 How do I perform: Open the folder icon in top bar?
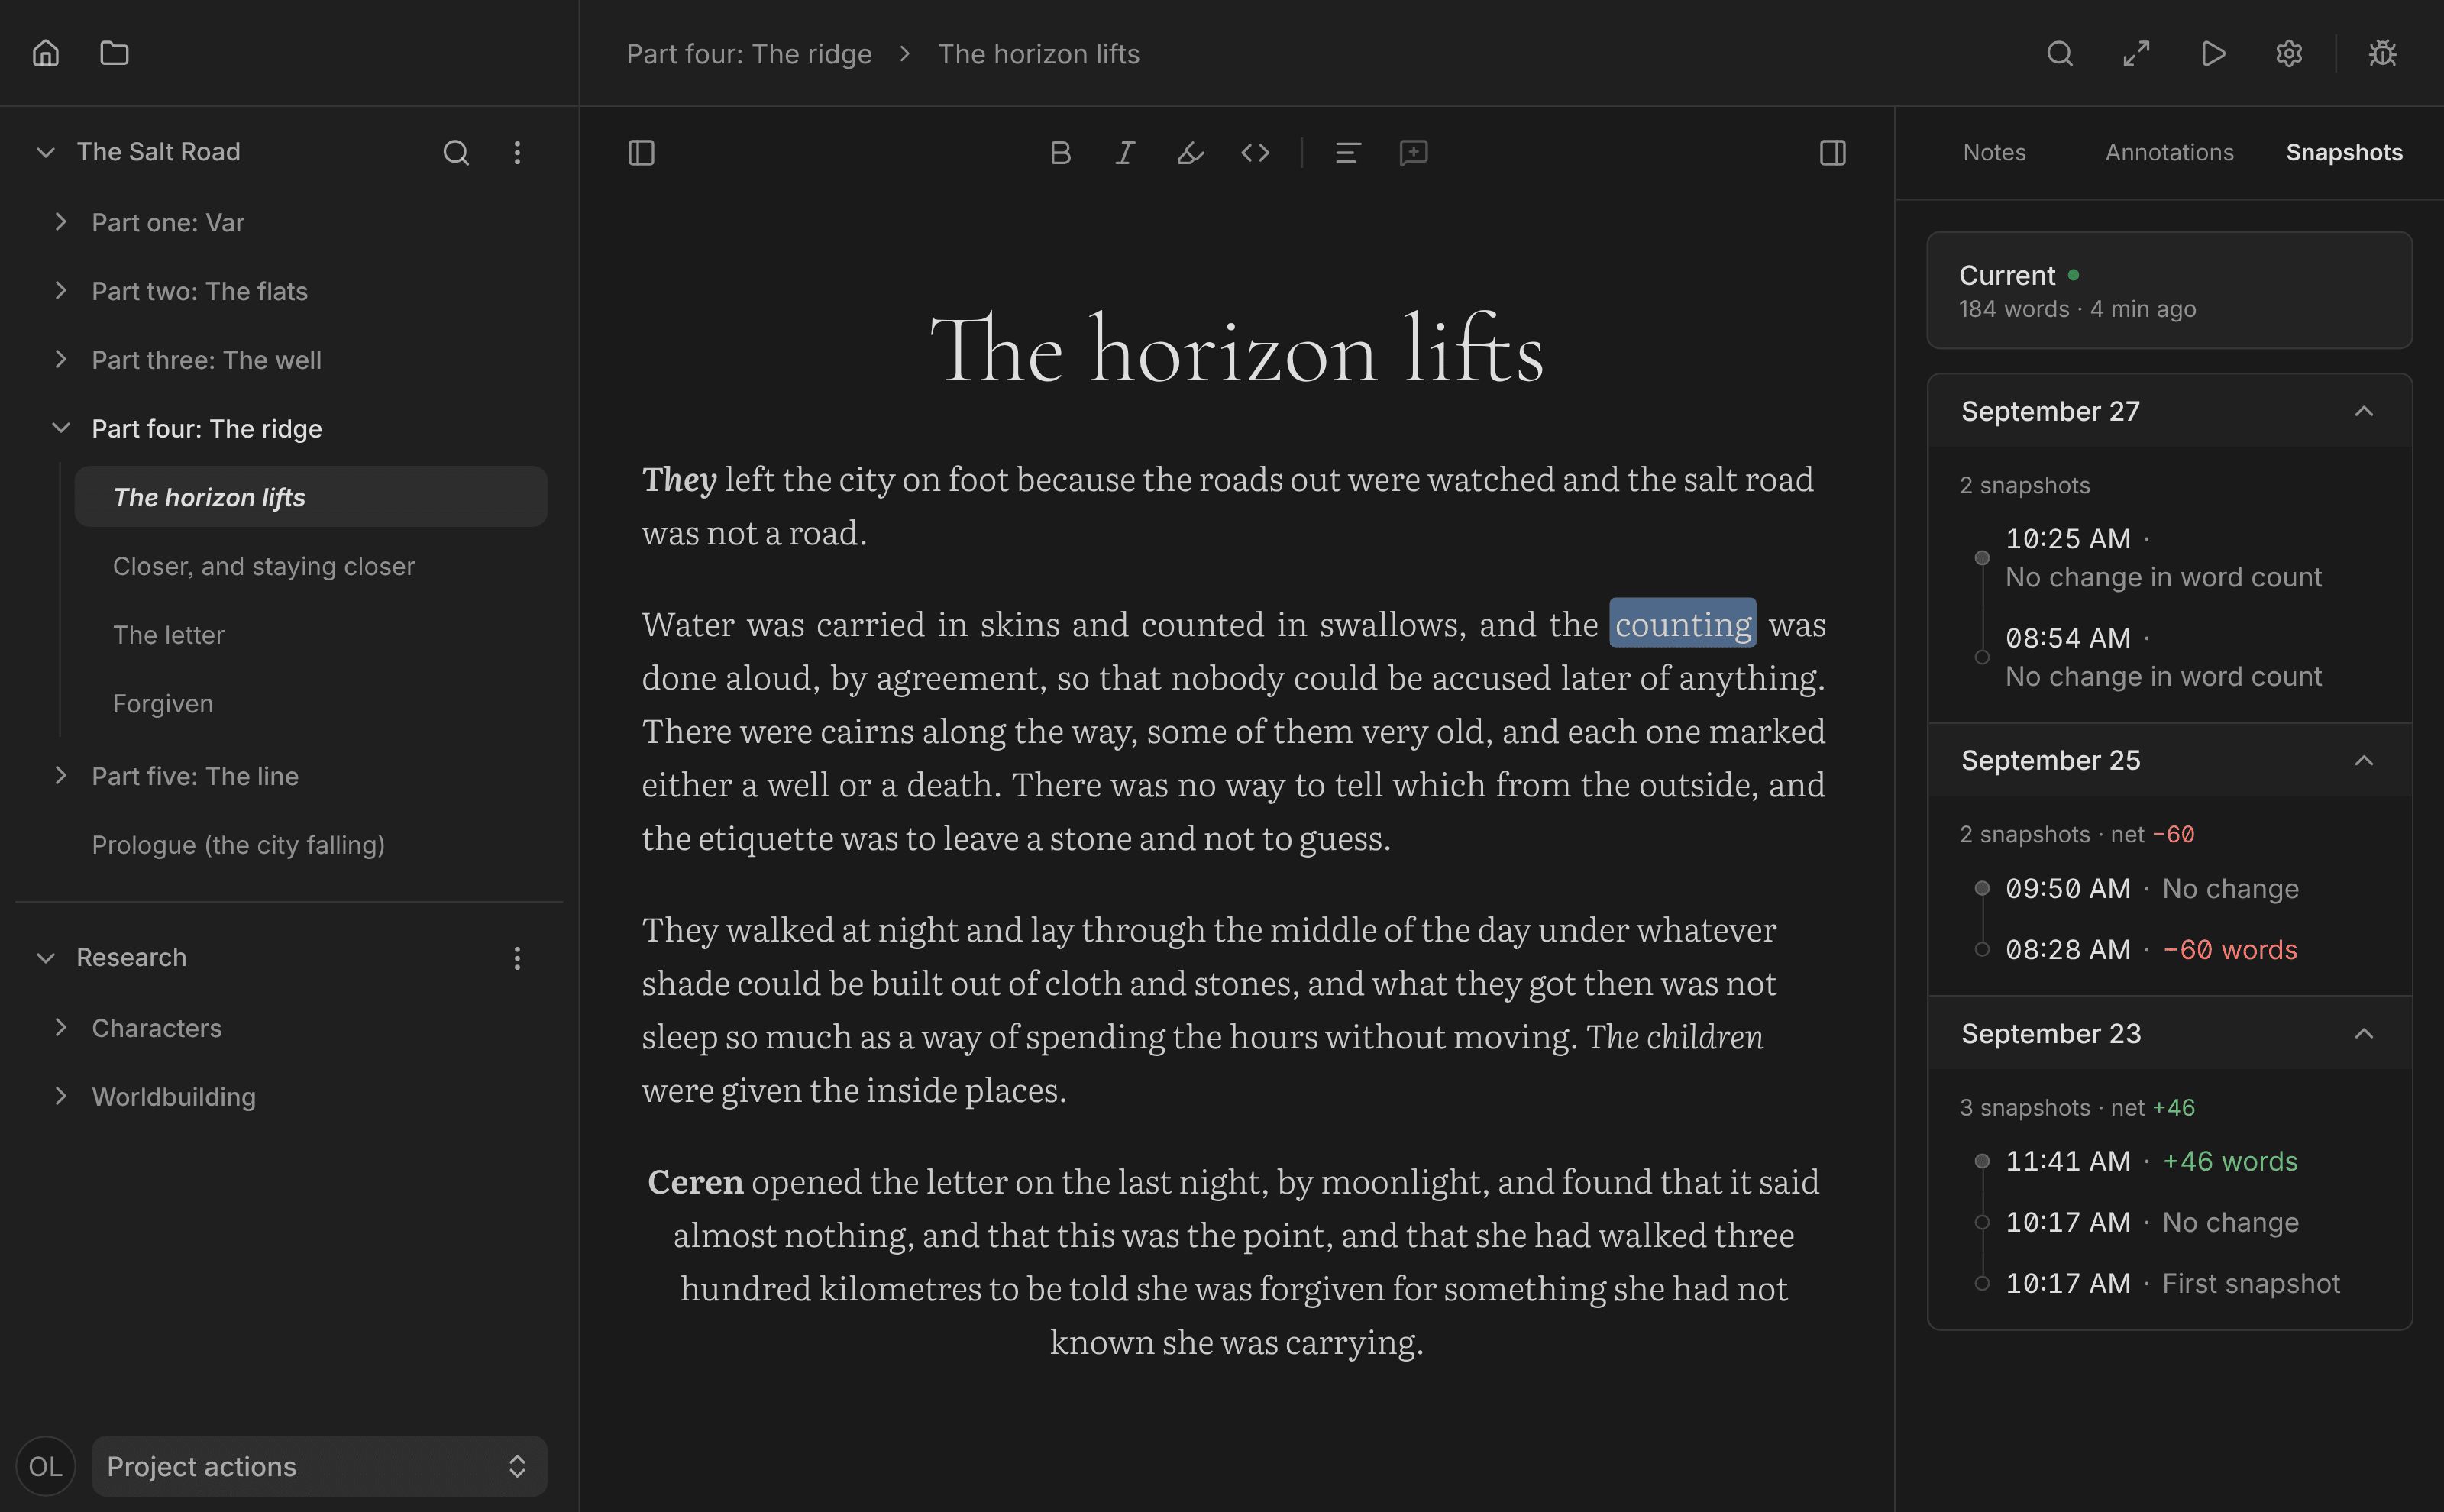[x=115, y=53]
